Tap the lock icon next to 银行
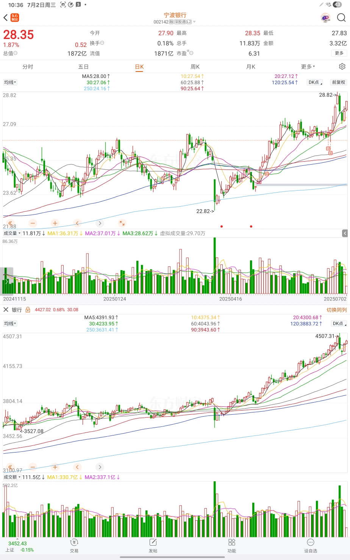 [x=28, y=310]
